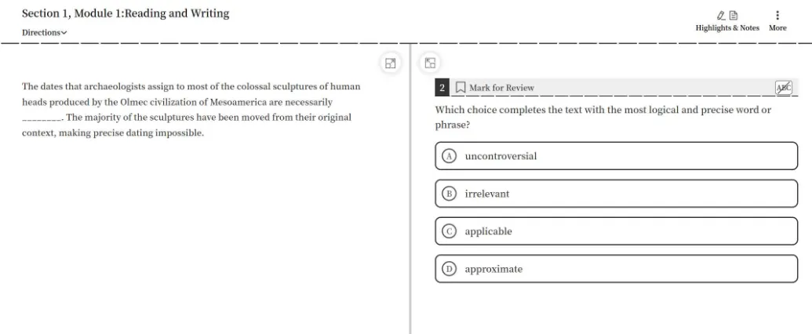
Task: Choose answer B irrelevant
Action: click(x=616, y=194)
